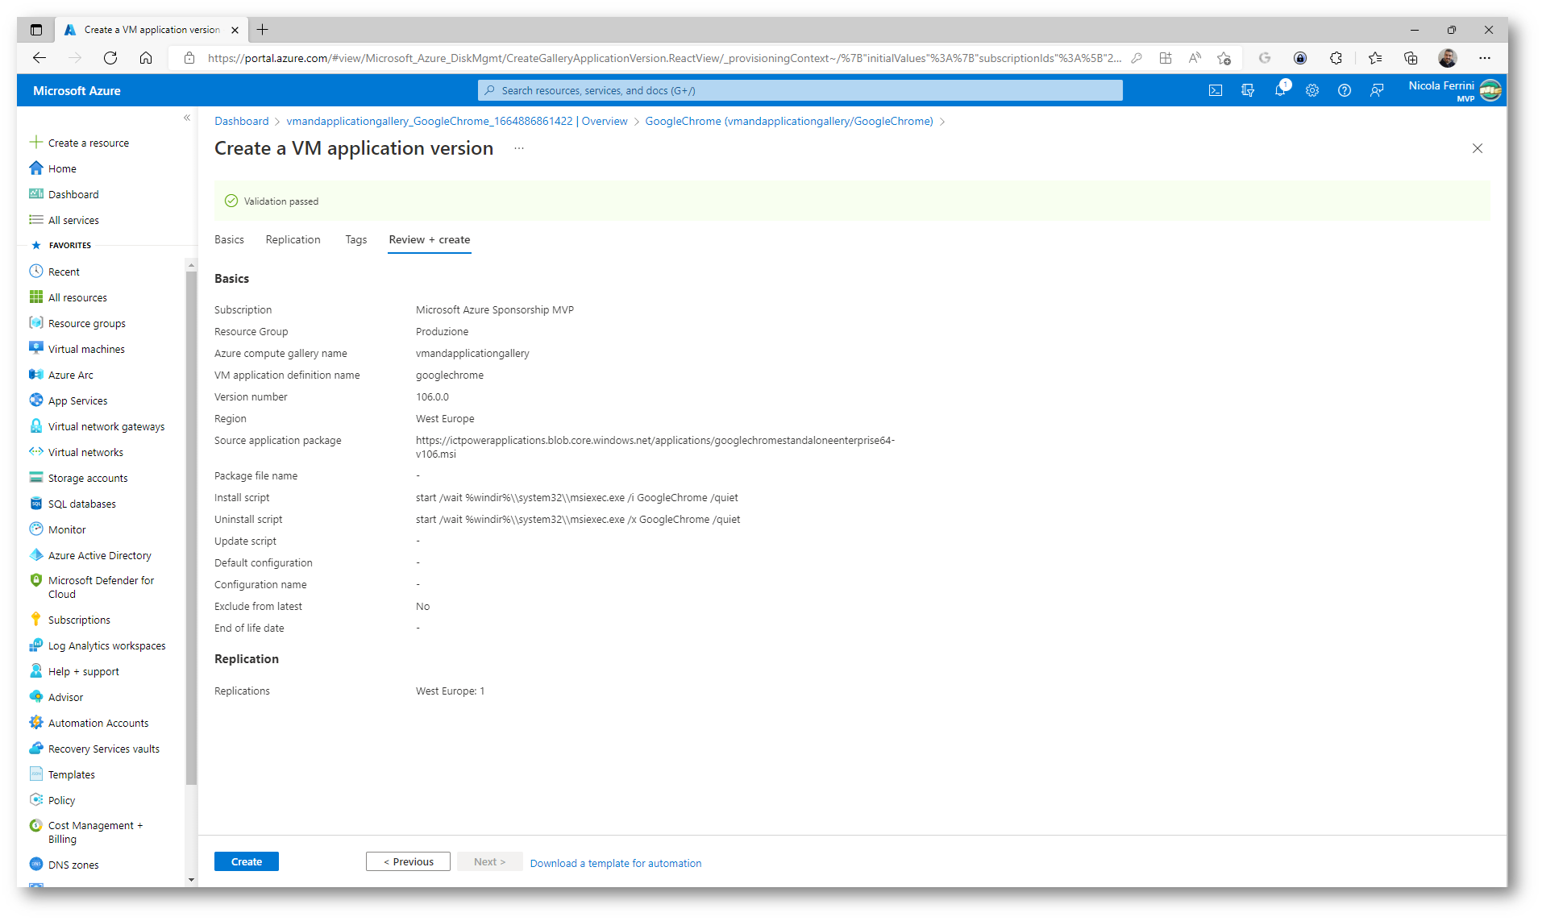Open Dashboard in sidebar
The height and width of the screenshot is (921, 1542).
point(64,194)
